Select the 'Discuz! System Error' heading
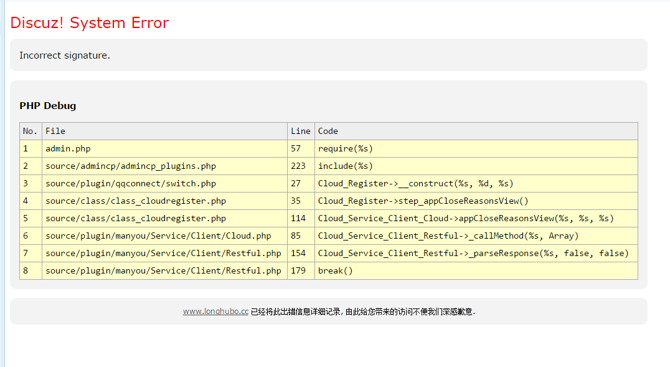The width and height of the screenshot is (670, 367). 89,22
